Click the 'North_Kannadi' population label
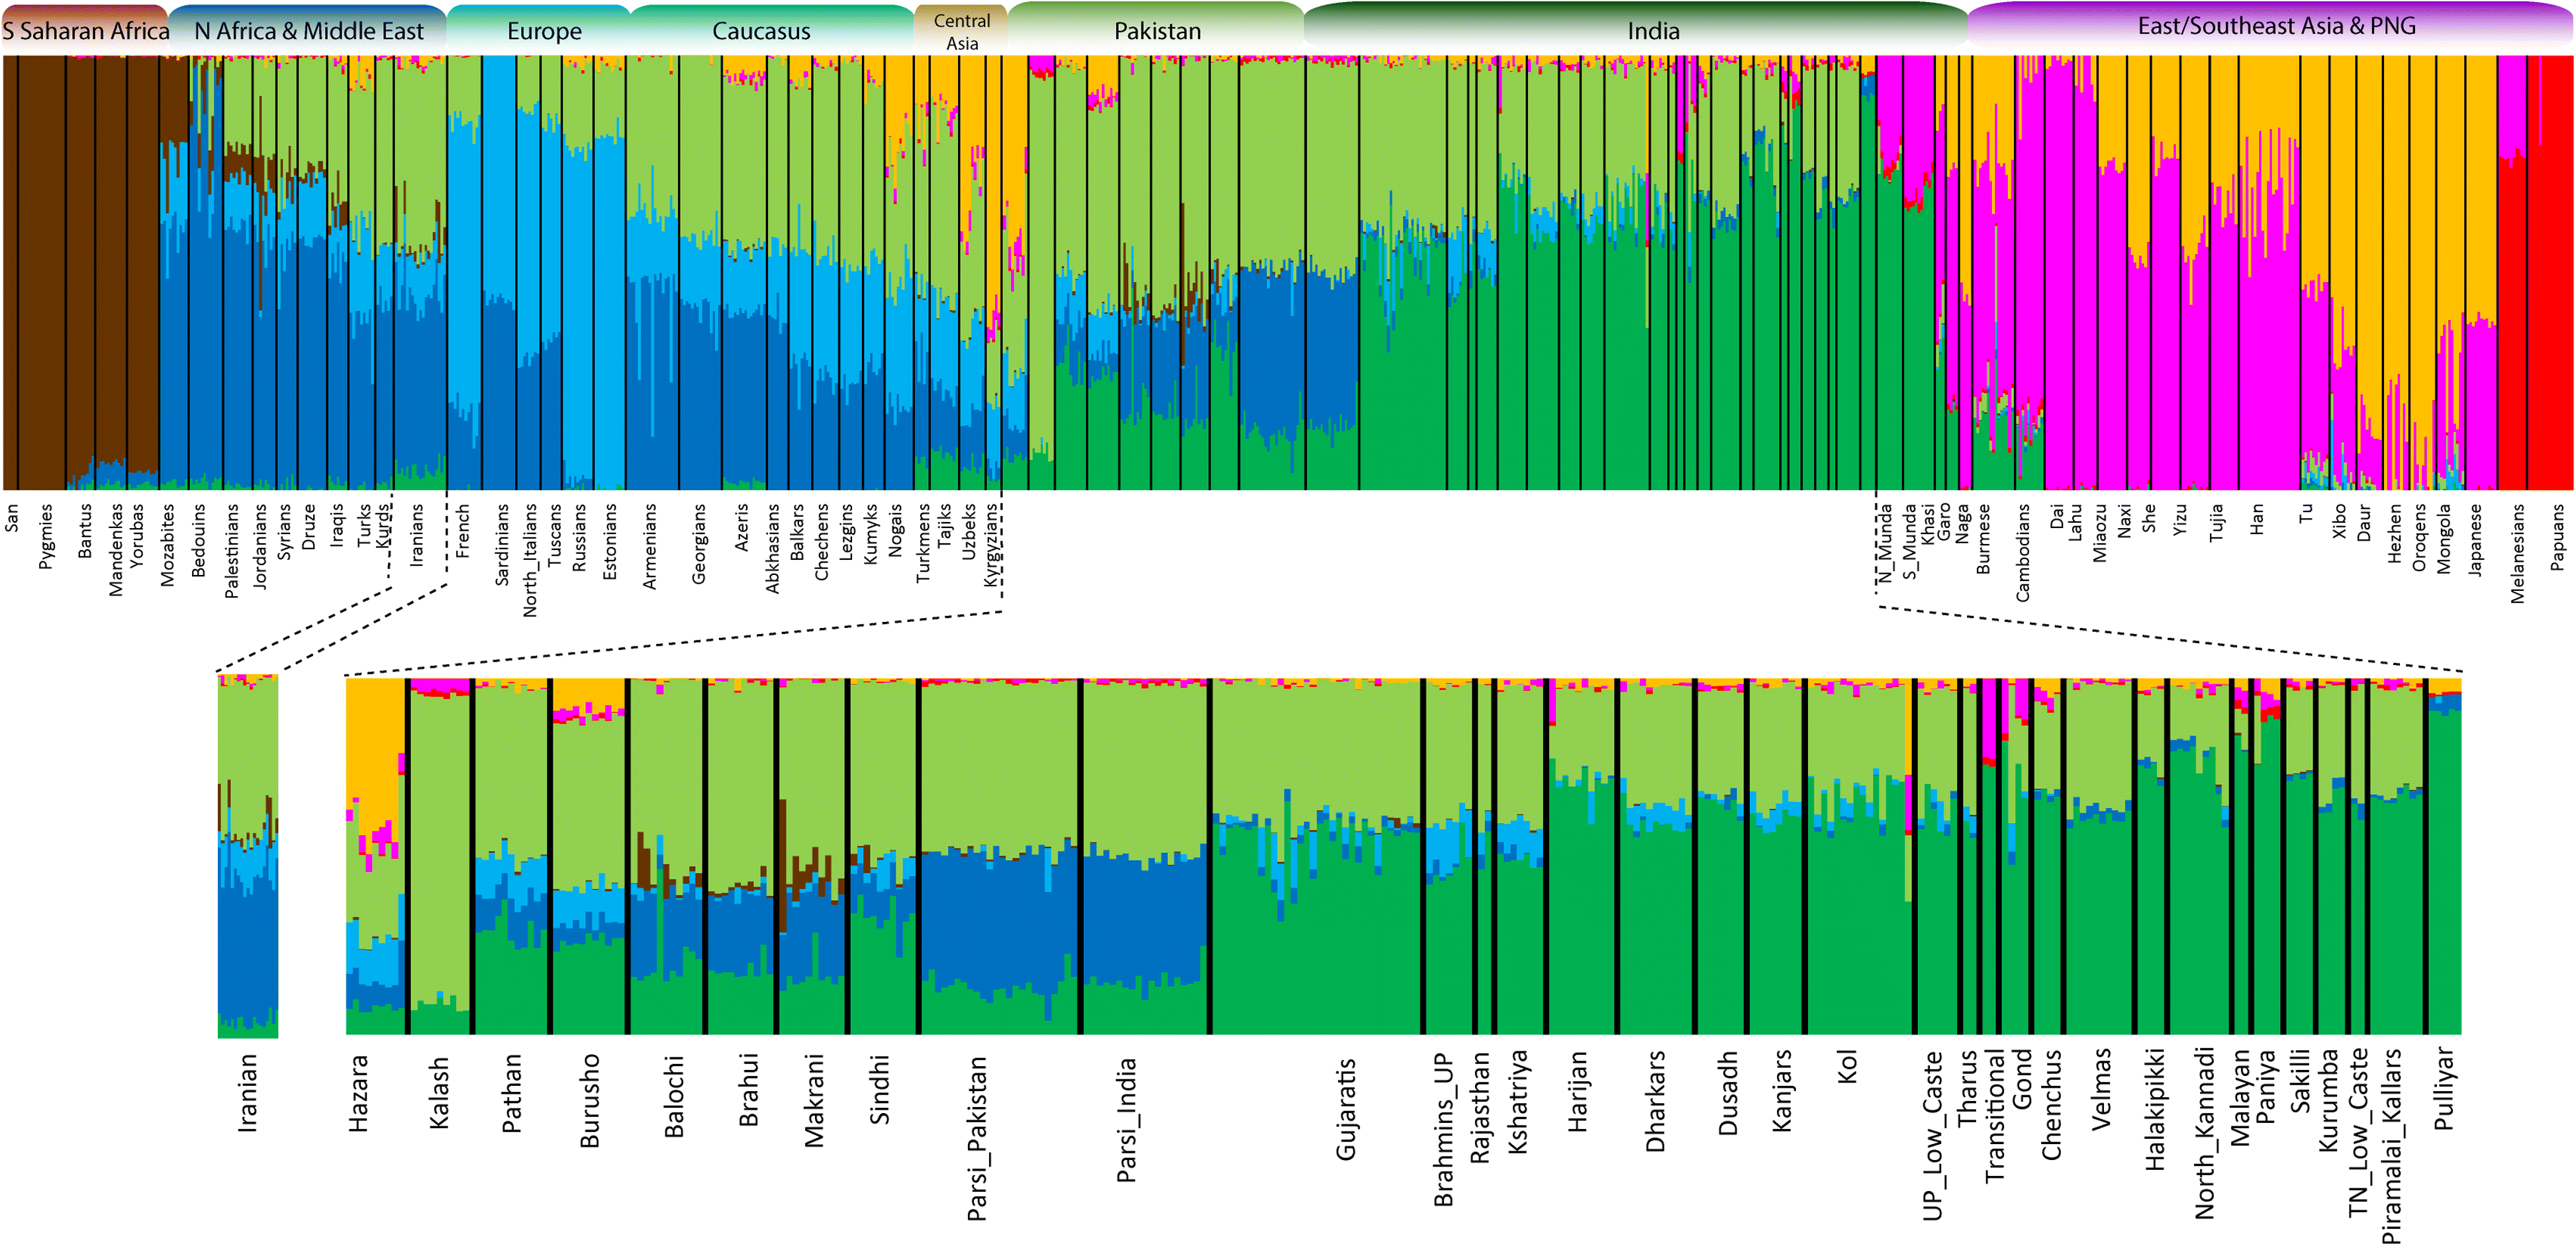Viewport: 2576px width, 1246px height. 2204,1133
